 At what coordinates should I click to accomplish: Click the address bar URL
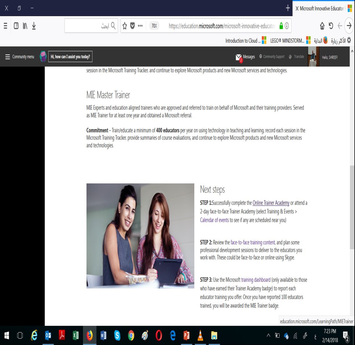[222, 26]
